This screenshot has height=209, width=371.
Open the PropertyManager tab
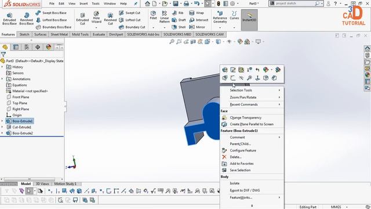point(16,47)
